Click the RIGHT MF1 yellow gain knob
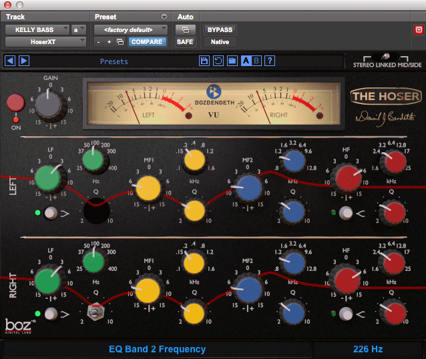The image size is (426, 359). (x=147, y=290)
